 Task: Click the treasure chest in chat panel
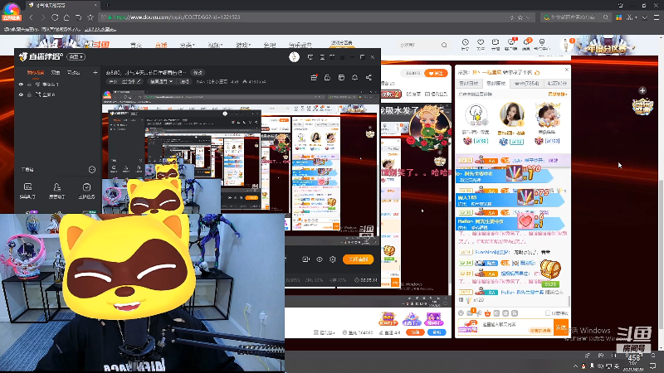pyautogui.click(x=550, y=269)
